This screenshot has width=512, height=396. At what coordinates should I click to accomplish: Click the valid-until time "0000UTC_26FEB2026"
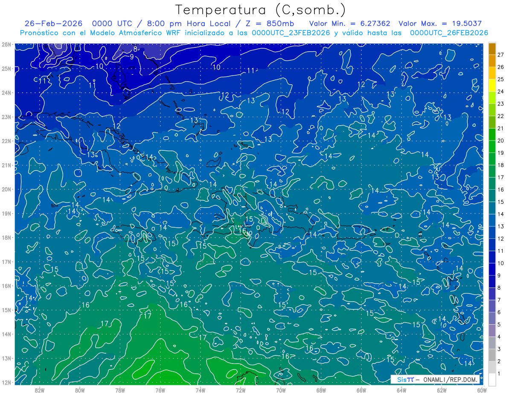click(x=449, y=33)
